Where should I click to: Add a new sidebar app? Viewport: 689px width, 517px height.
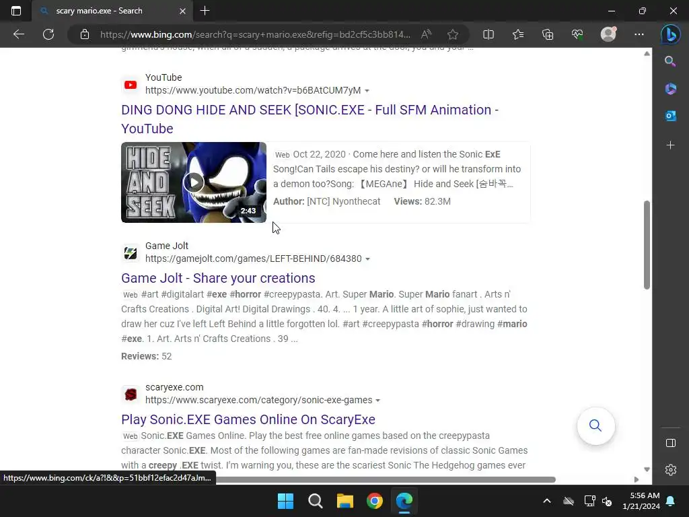click(x=671, y=145)
